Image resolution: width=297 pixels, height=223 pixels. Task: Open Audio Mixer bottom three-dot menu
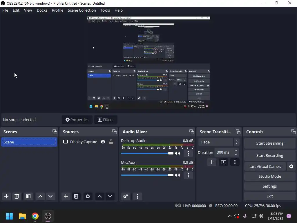click(137, 196)
